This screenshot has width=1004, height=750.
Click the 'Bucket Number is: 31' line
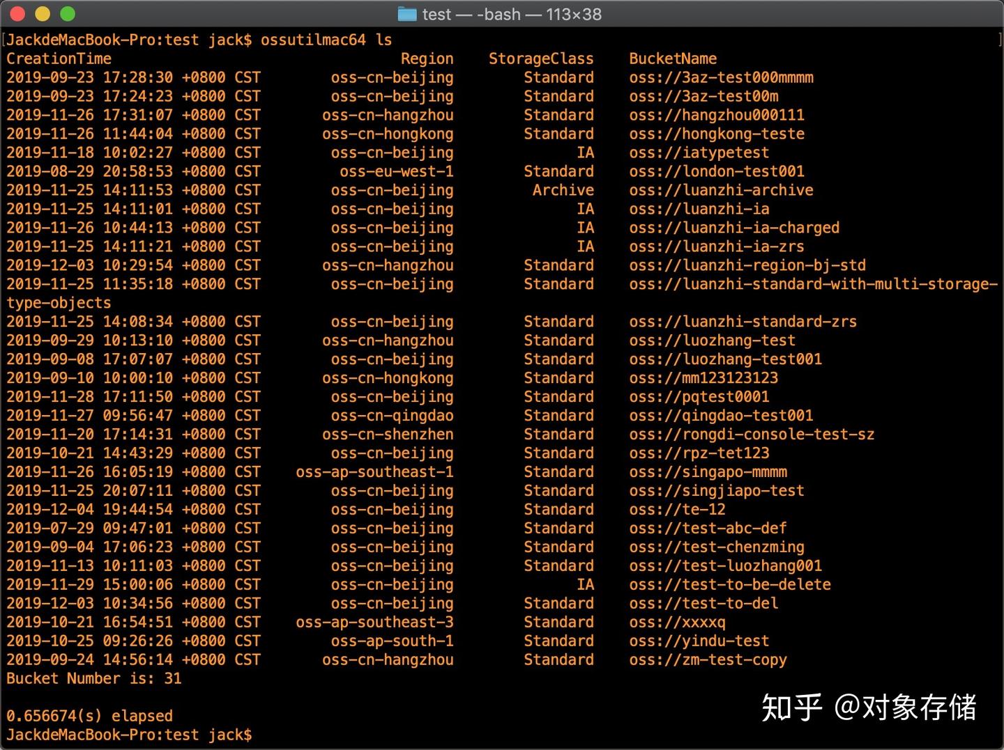[94, 678]
